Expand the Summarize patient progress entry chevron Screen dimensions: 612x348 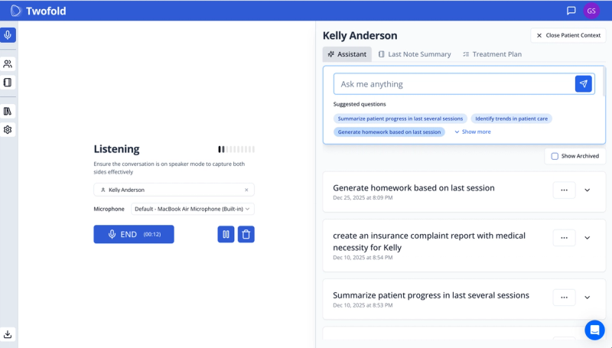(x=587, y=298)
